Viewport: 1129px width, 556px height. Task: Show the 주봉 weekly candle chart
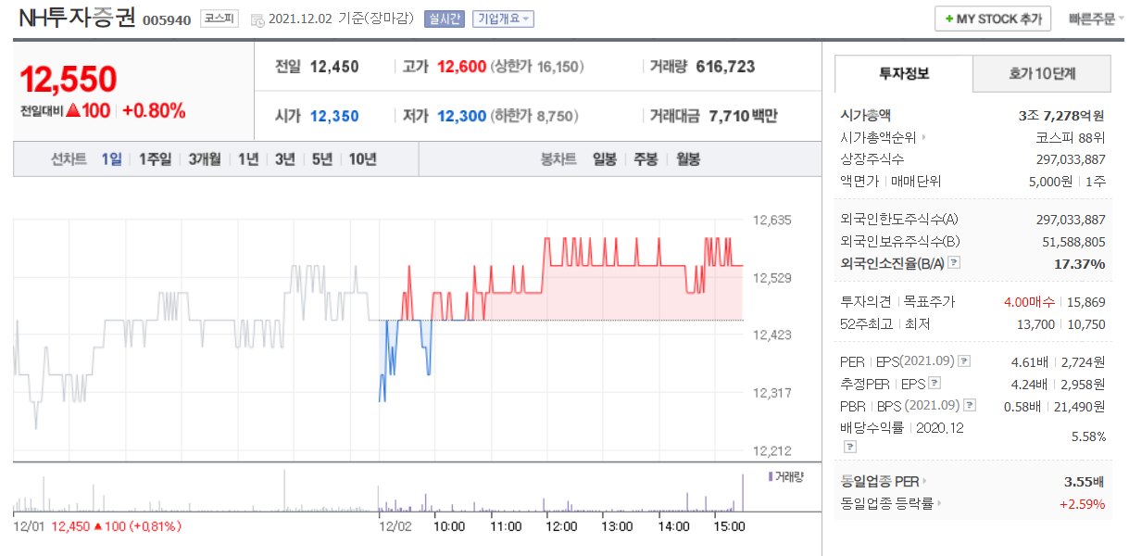coord(646,158)
